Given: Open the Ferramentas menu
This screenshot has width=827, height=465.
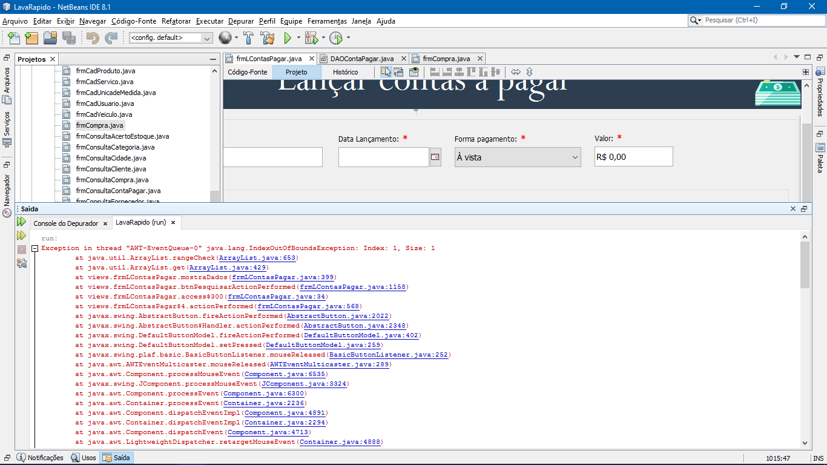Looking at the screenshot, I should (327, 21).
